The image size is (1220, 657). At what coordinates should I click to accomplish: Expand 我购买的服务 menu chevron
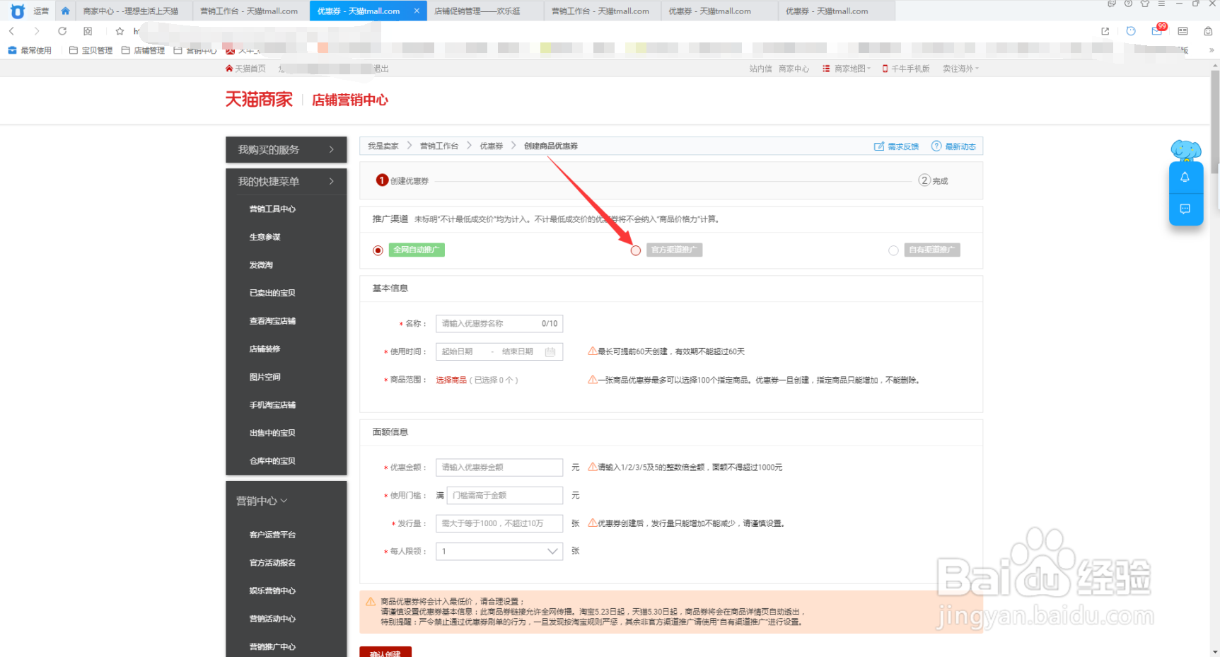click(332, 149)
